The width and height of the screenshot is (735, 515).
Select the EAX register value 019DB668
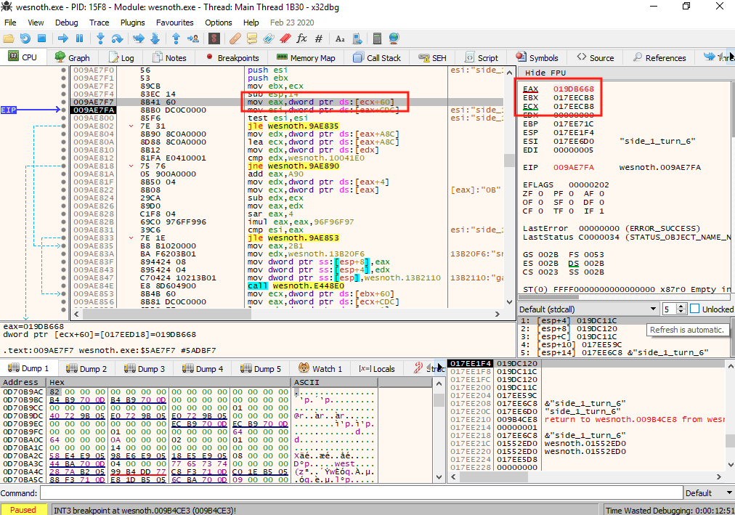(573, 89)
